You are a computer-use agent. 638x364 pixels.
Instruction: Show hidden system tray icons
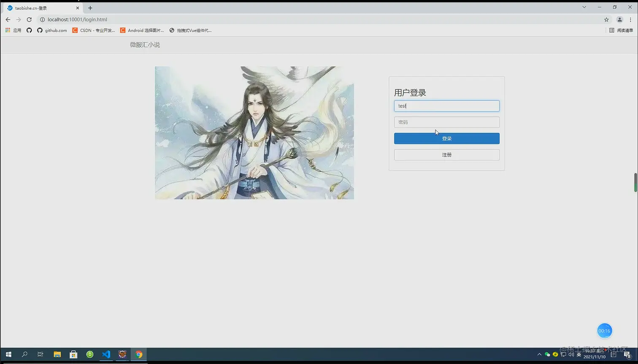coord(539,354)
